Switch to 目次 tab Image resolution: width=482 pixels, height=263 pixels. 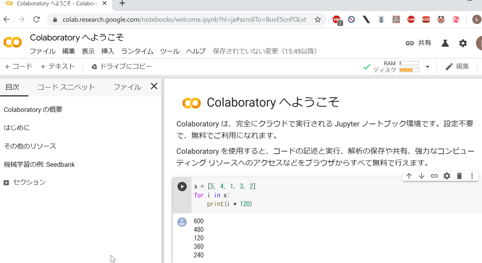coord(12,87)
